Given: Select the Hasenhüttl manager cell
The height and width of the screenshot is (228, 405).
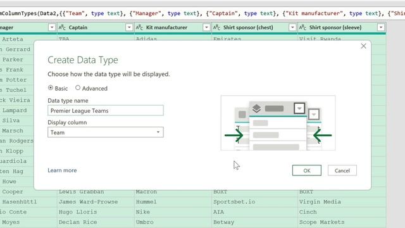Looking at the screenshot, I should pos(28,201).
